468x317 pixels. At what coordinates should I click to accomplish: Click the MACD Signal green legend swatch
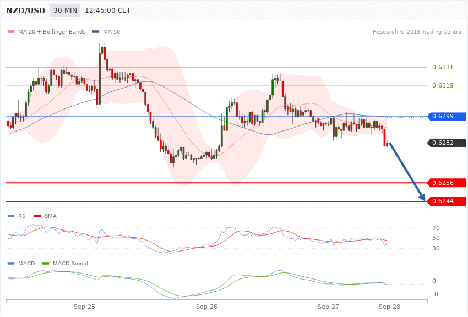coord(46,264)
